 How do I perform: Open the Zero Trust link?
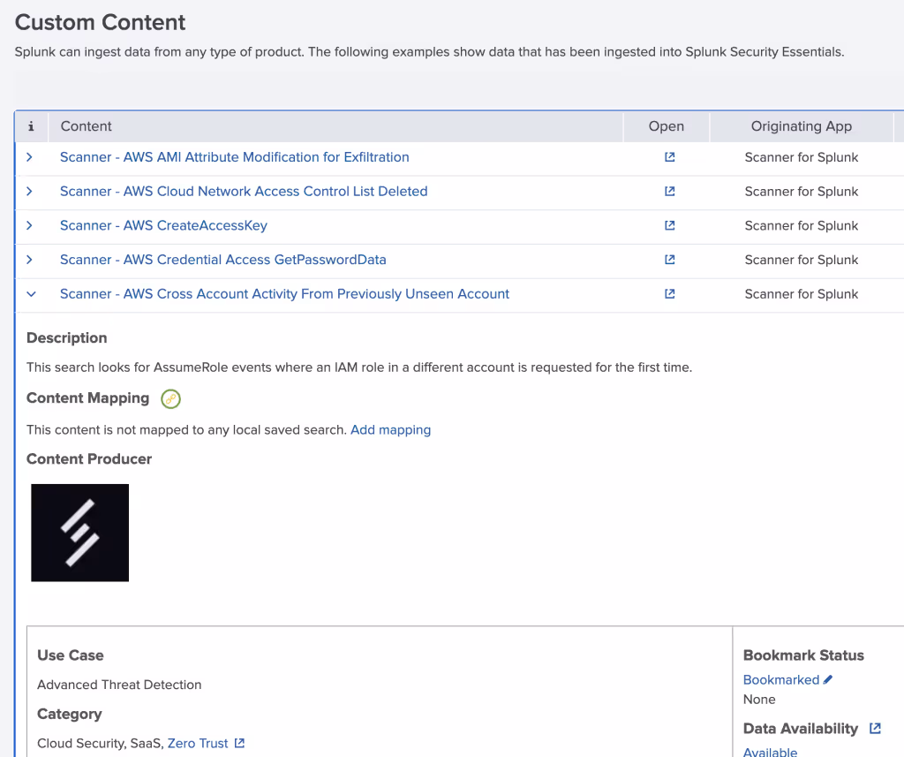198,743
